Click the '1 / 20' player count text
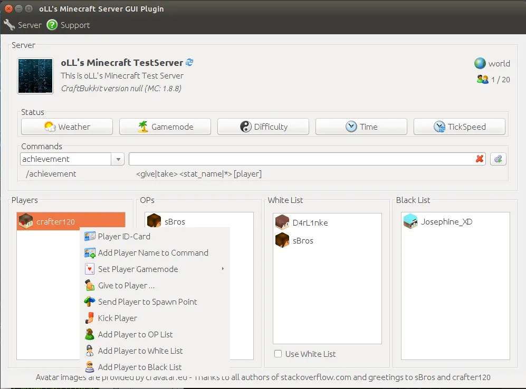The height and width of the screenshot is (389, 526). click(501, 80)
